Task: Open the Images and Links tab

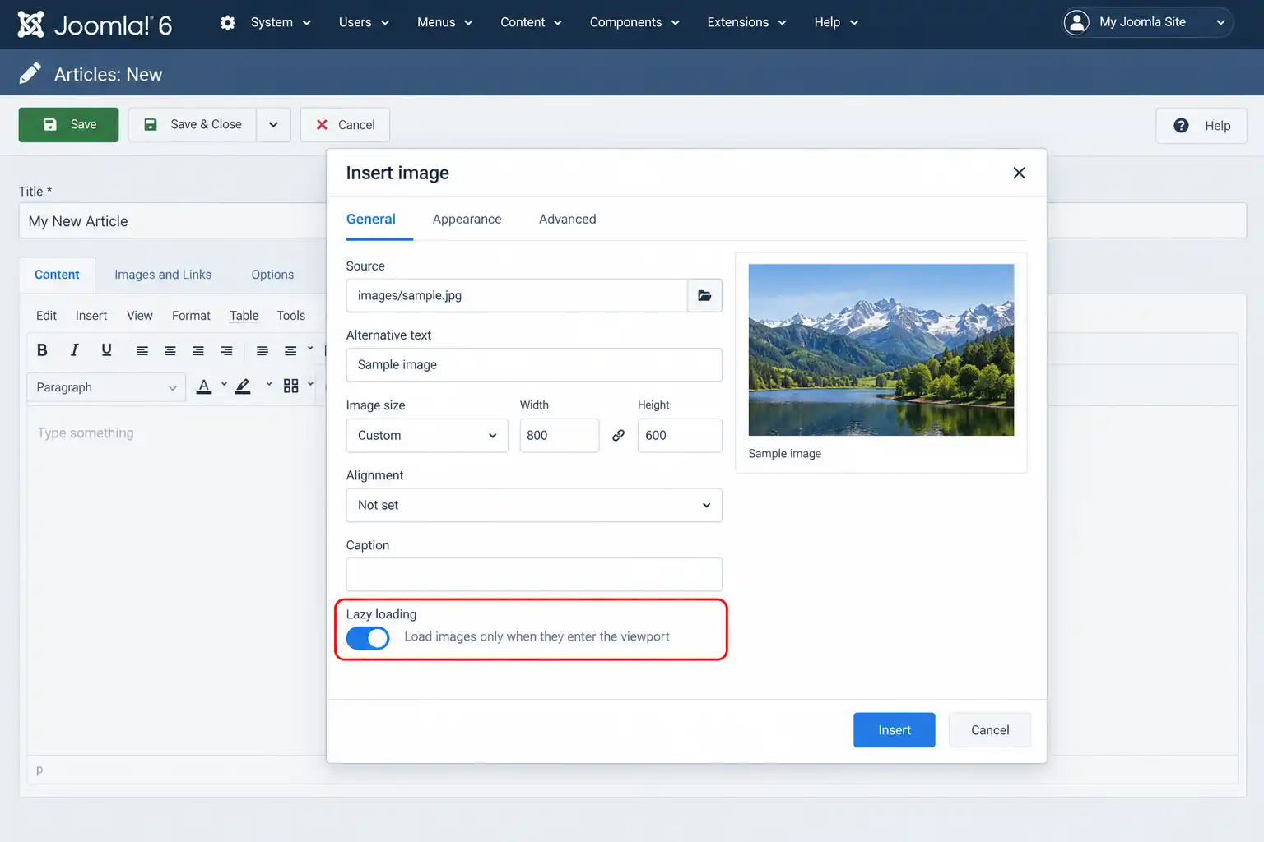Action: pos(163,275)
